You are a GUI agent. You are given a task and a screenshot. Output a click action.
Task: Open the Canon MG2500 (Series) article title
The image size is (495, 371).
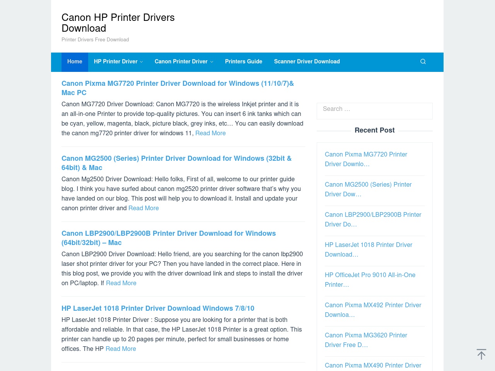176,163
